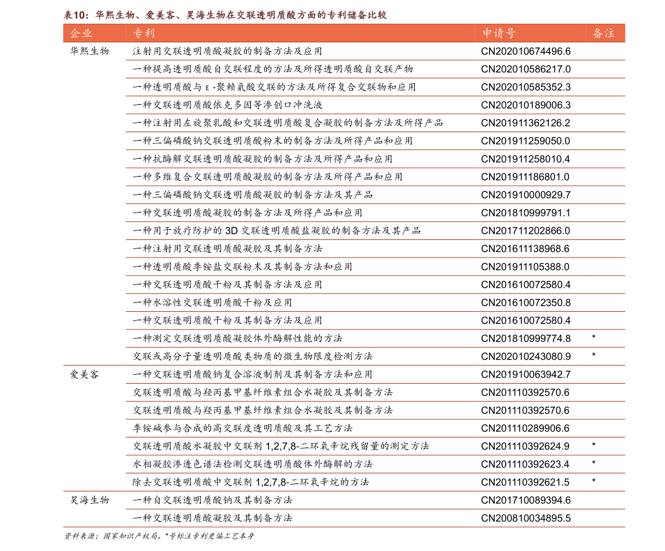Click the 申请号 column header
665x551 pixels.
[499, 33]
